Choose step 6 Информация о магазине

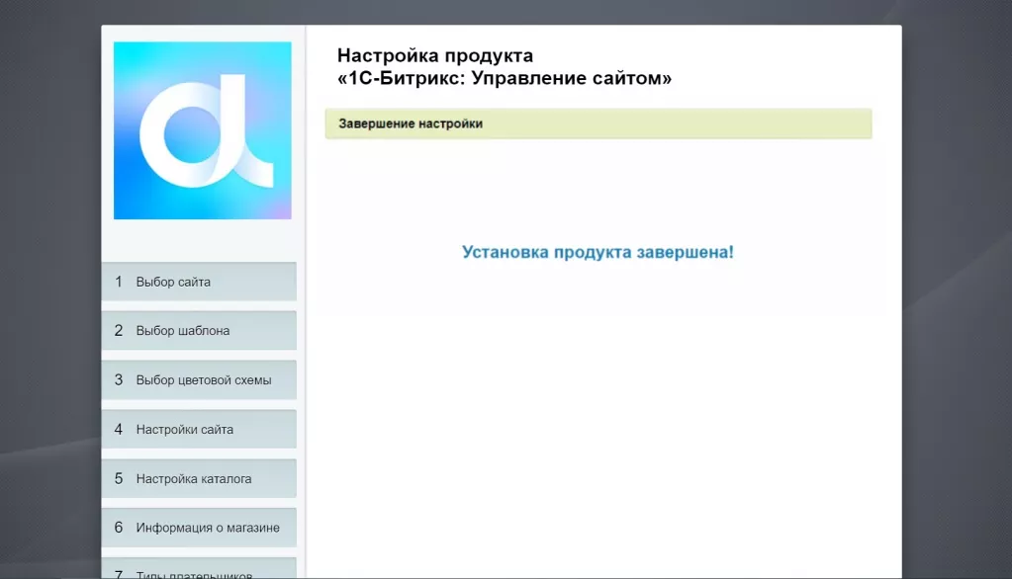199,528
